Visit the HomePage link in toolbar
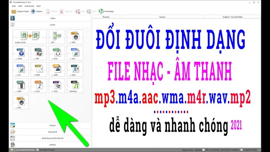 (x=106, y=11)
